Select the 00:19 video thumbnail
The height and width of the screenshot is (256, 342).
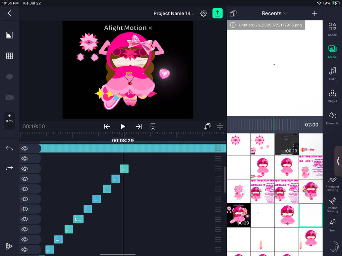pos(287,144)
